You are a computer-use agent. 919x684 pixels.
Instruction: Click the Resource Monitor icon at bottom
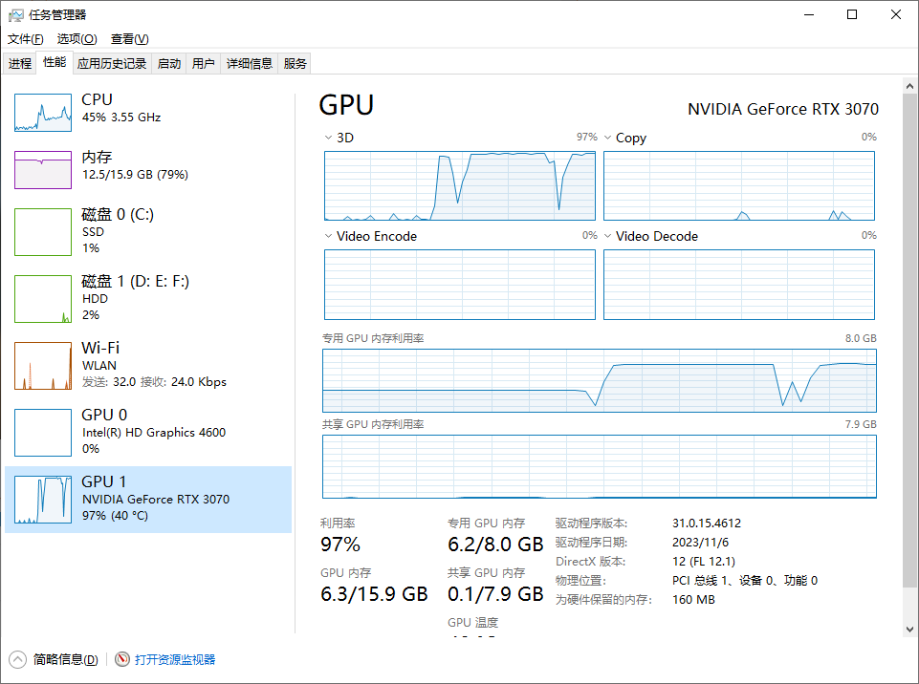pyautogui.click(x=121, y=659)
